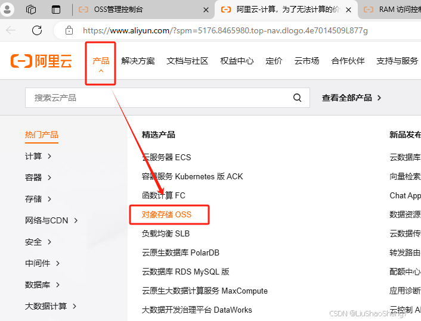
Task: Open 云原生大数据计算服务 MaxCompute
Action: (x=205, y=291)
